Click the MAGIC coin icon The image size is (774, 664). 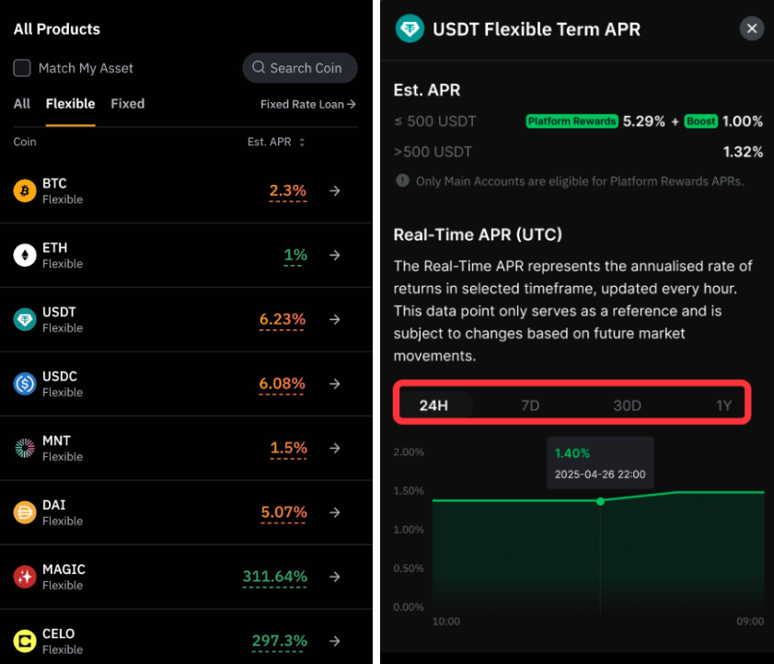coord(25,577)
